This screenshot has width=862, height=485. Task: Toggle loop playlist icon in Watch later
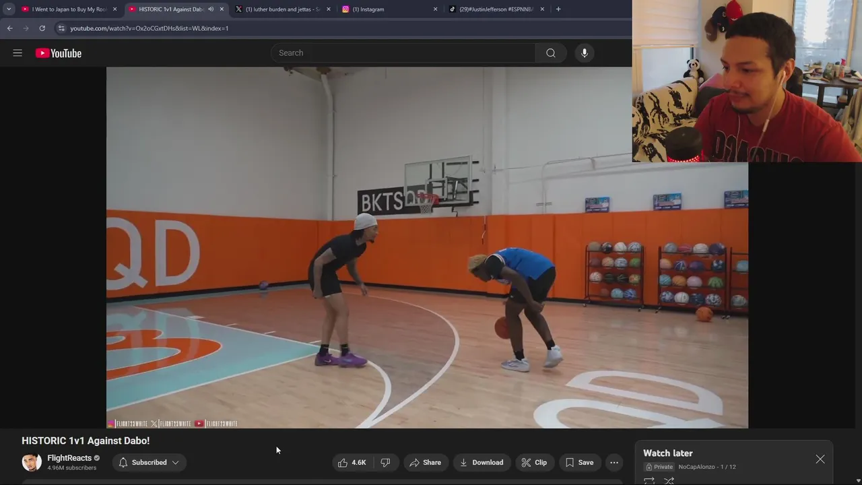point(649,481)
